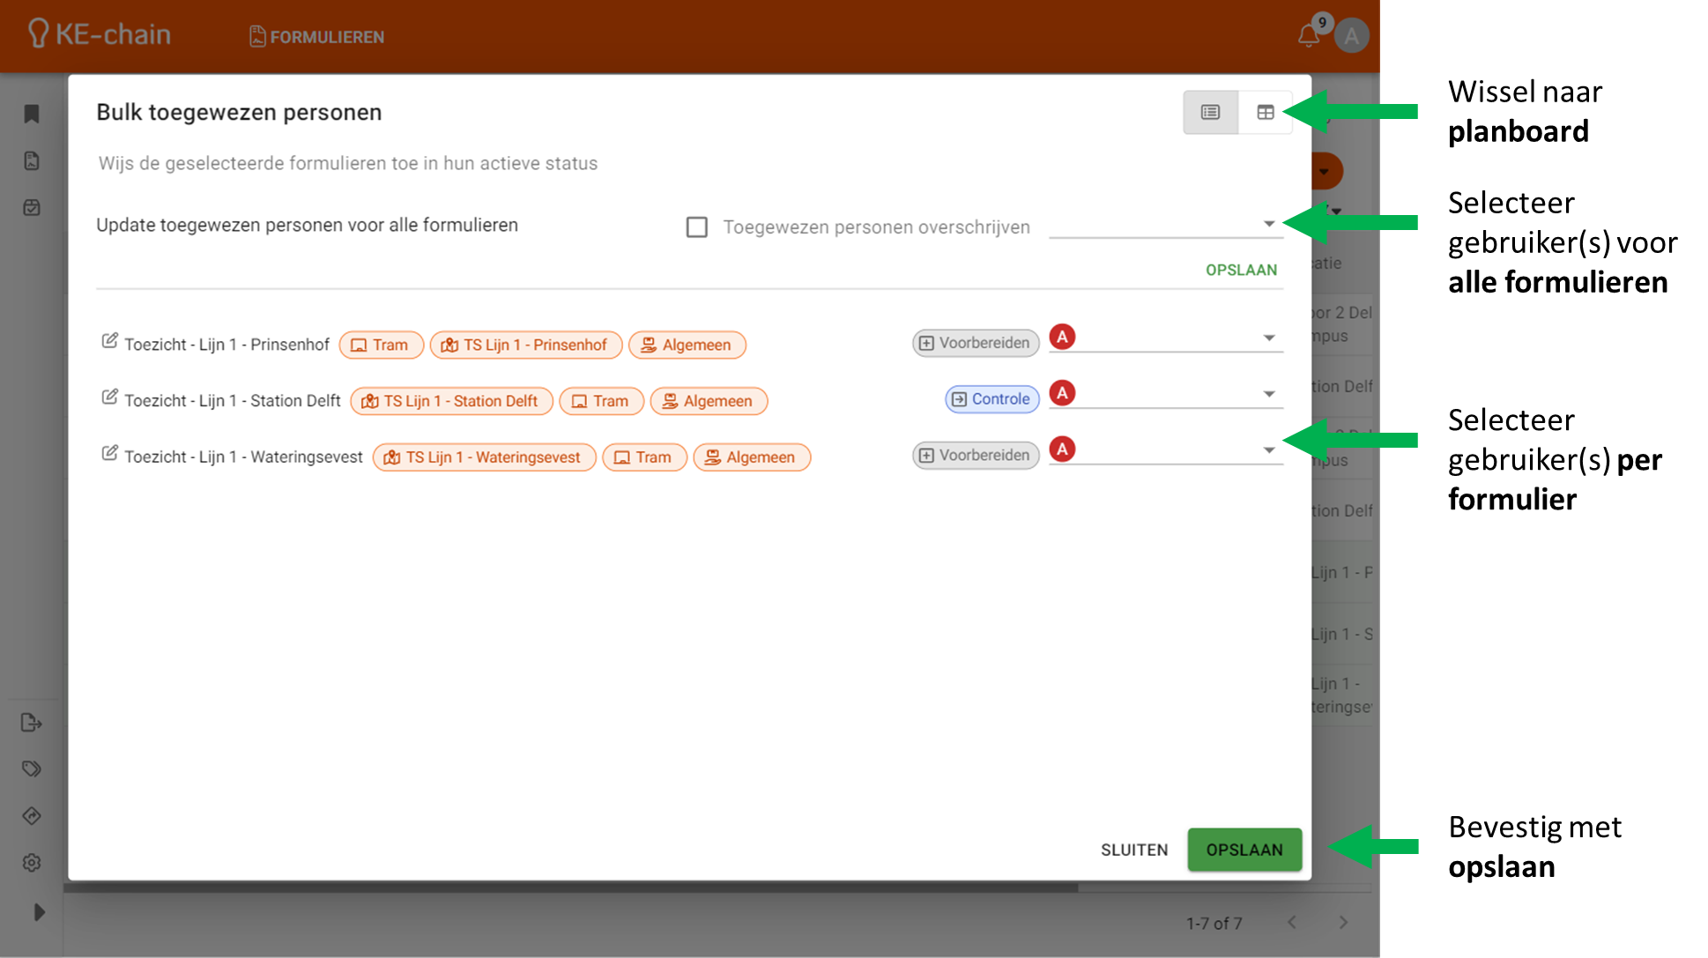1708x958 pixels.
Task: Click the OPSLAAN text link under dropdown
Action: [1240, 270]
